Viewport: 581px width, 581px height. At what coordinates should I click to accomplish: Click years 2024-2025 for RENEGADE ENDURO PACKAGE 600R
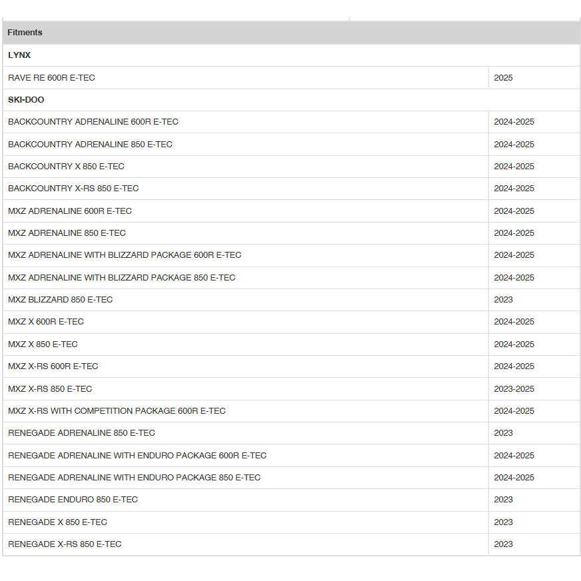[x=514, y=455]
